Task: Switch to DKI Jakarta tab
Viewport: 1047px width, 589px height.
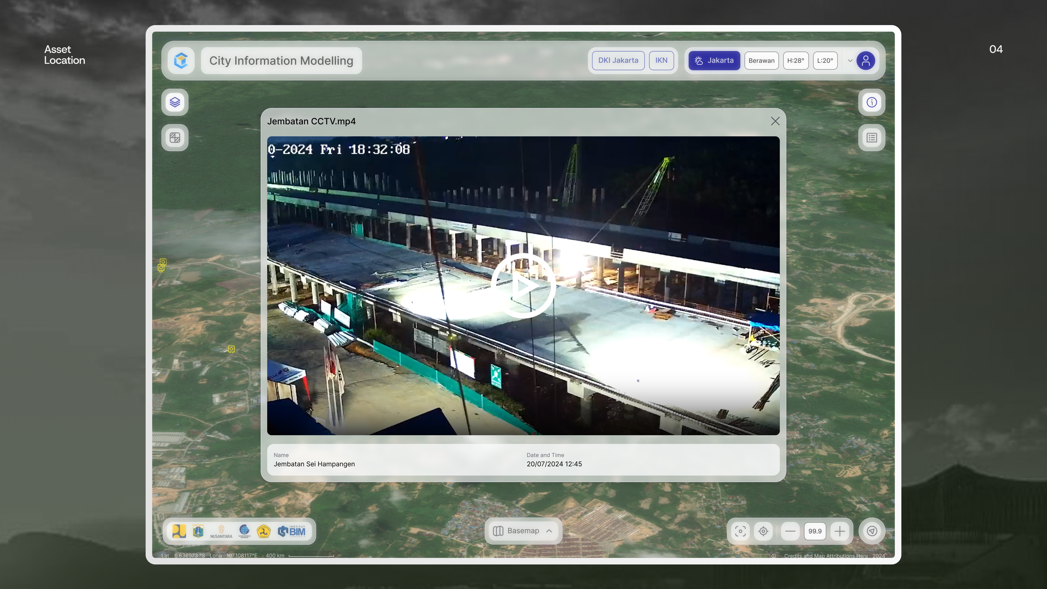Action: pyautogui.click(x=618, y=61)
